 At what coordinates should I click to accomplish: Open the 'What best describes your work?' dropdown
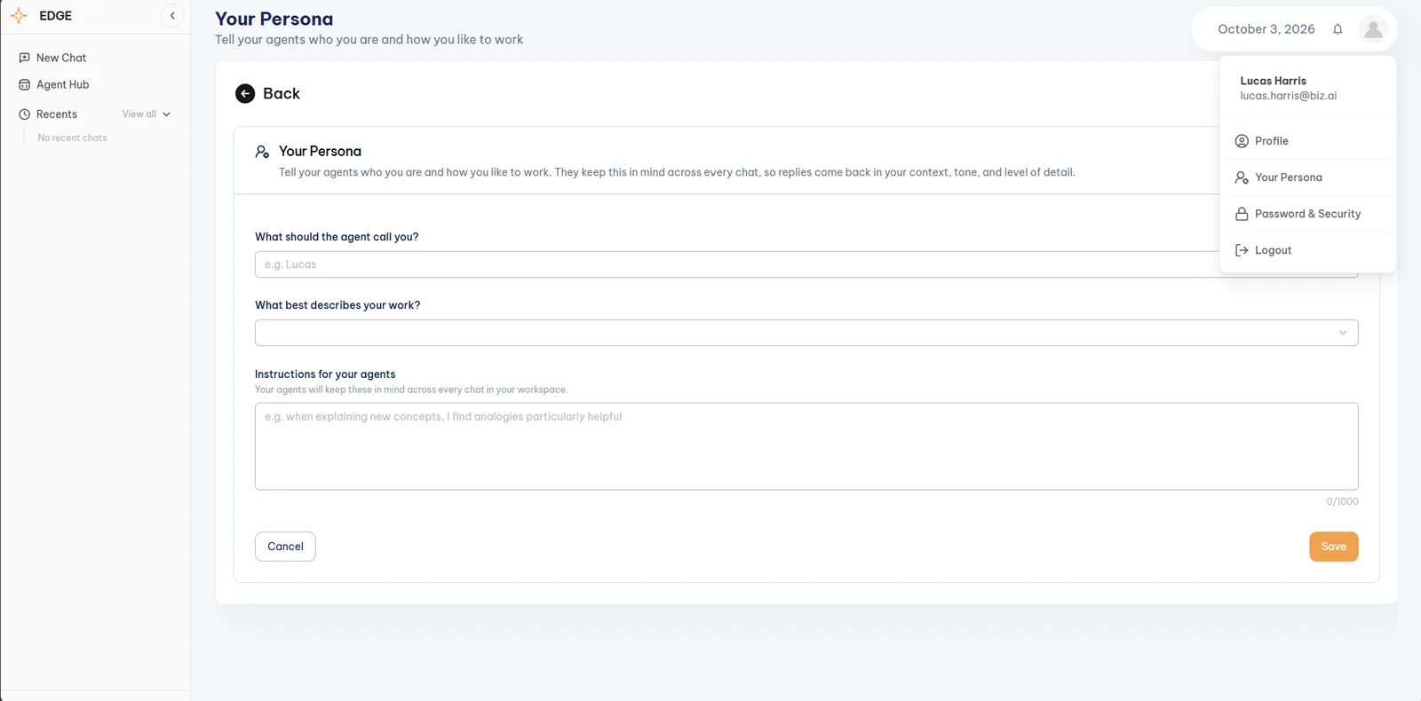806,333
